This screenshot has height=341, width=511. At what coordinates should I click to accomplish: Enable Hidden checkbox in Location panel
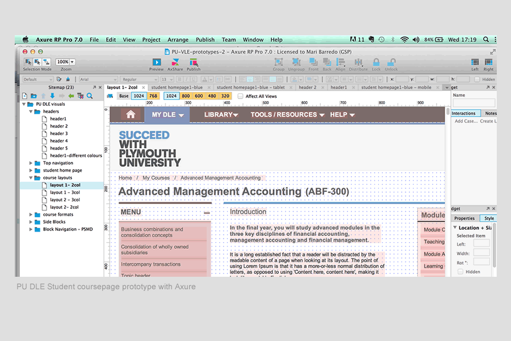[460, 272]
